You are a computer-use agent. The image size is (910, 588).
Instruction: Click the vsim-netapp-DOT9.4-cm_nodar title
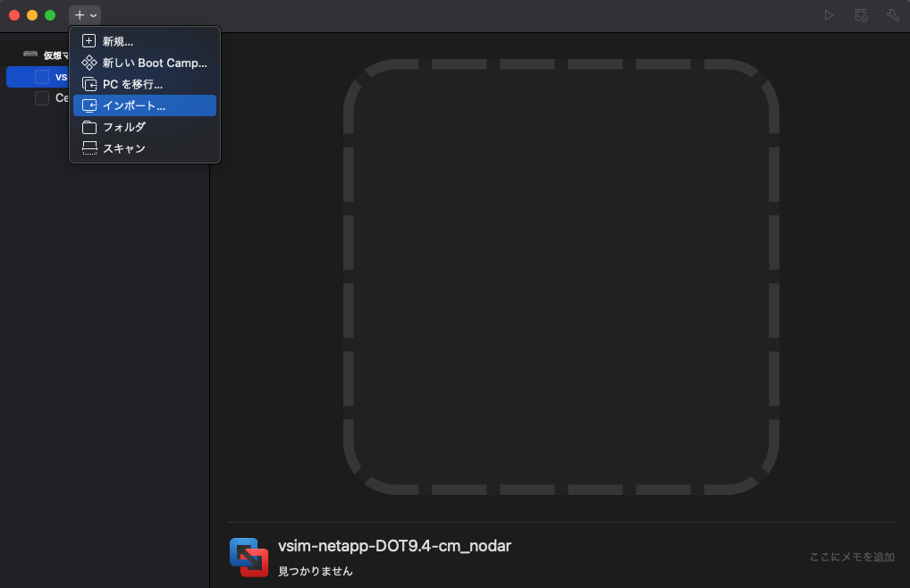pos(394,546)
